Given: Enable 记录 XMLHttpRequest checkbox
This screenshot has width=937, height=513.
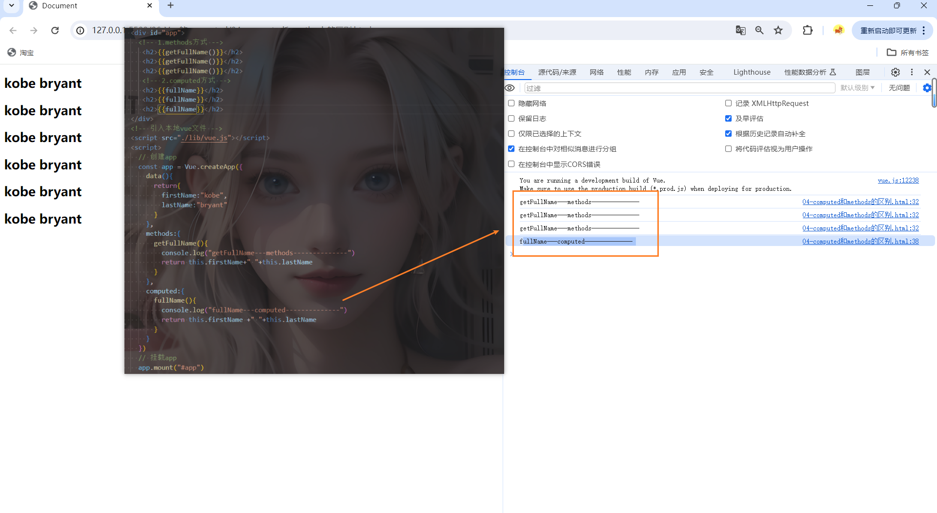Looking at the screenshot, I should click(x=729, y=103).
